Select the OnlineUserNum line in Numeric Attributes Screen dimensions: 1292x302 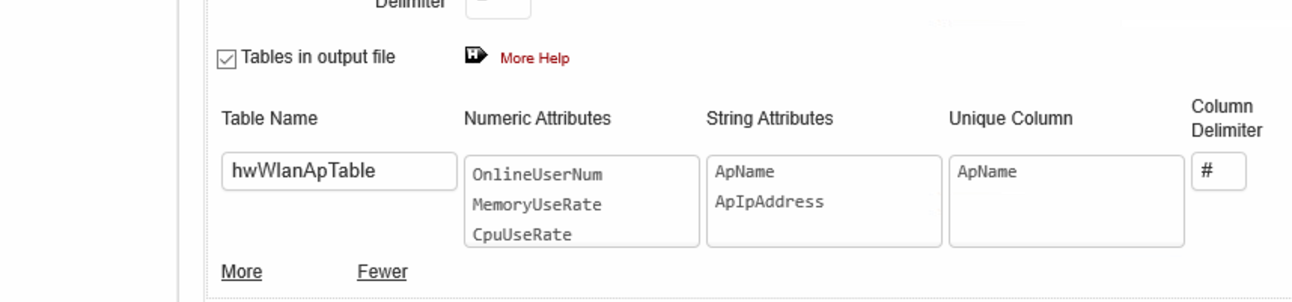[x=537, y=175]
